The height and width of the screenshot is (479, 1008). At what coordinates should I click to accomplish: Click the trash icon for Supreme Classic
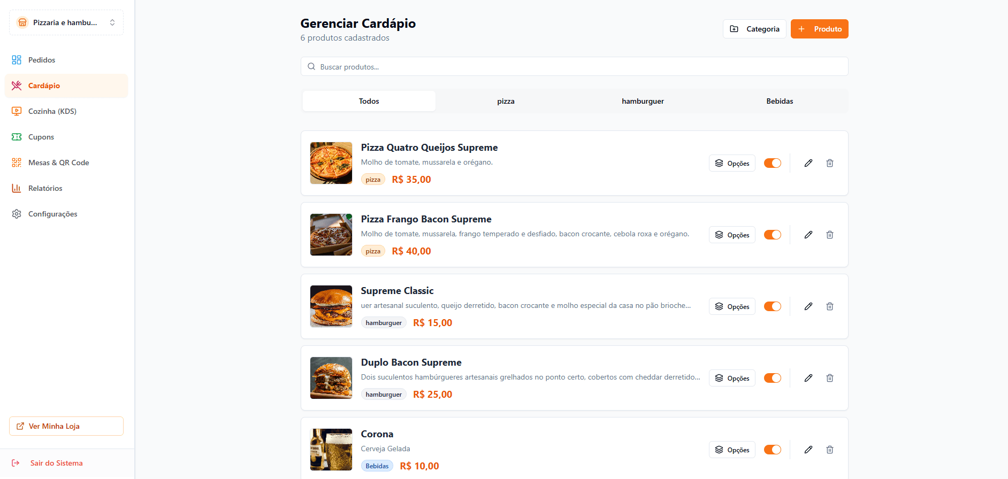point(829,306)
